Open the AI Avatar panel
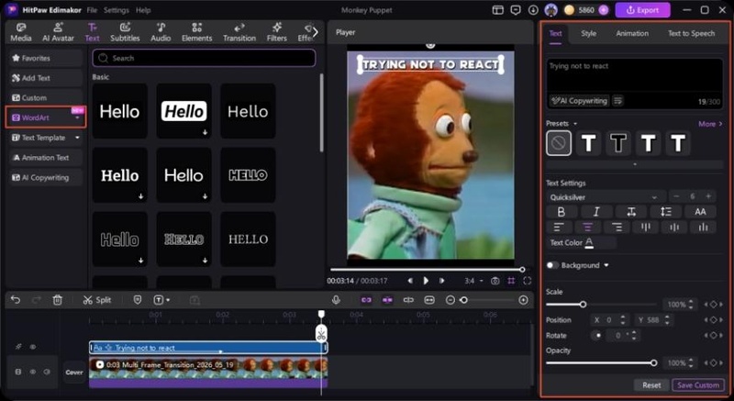Screen dimensions: 734x401 point(58,32)
